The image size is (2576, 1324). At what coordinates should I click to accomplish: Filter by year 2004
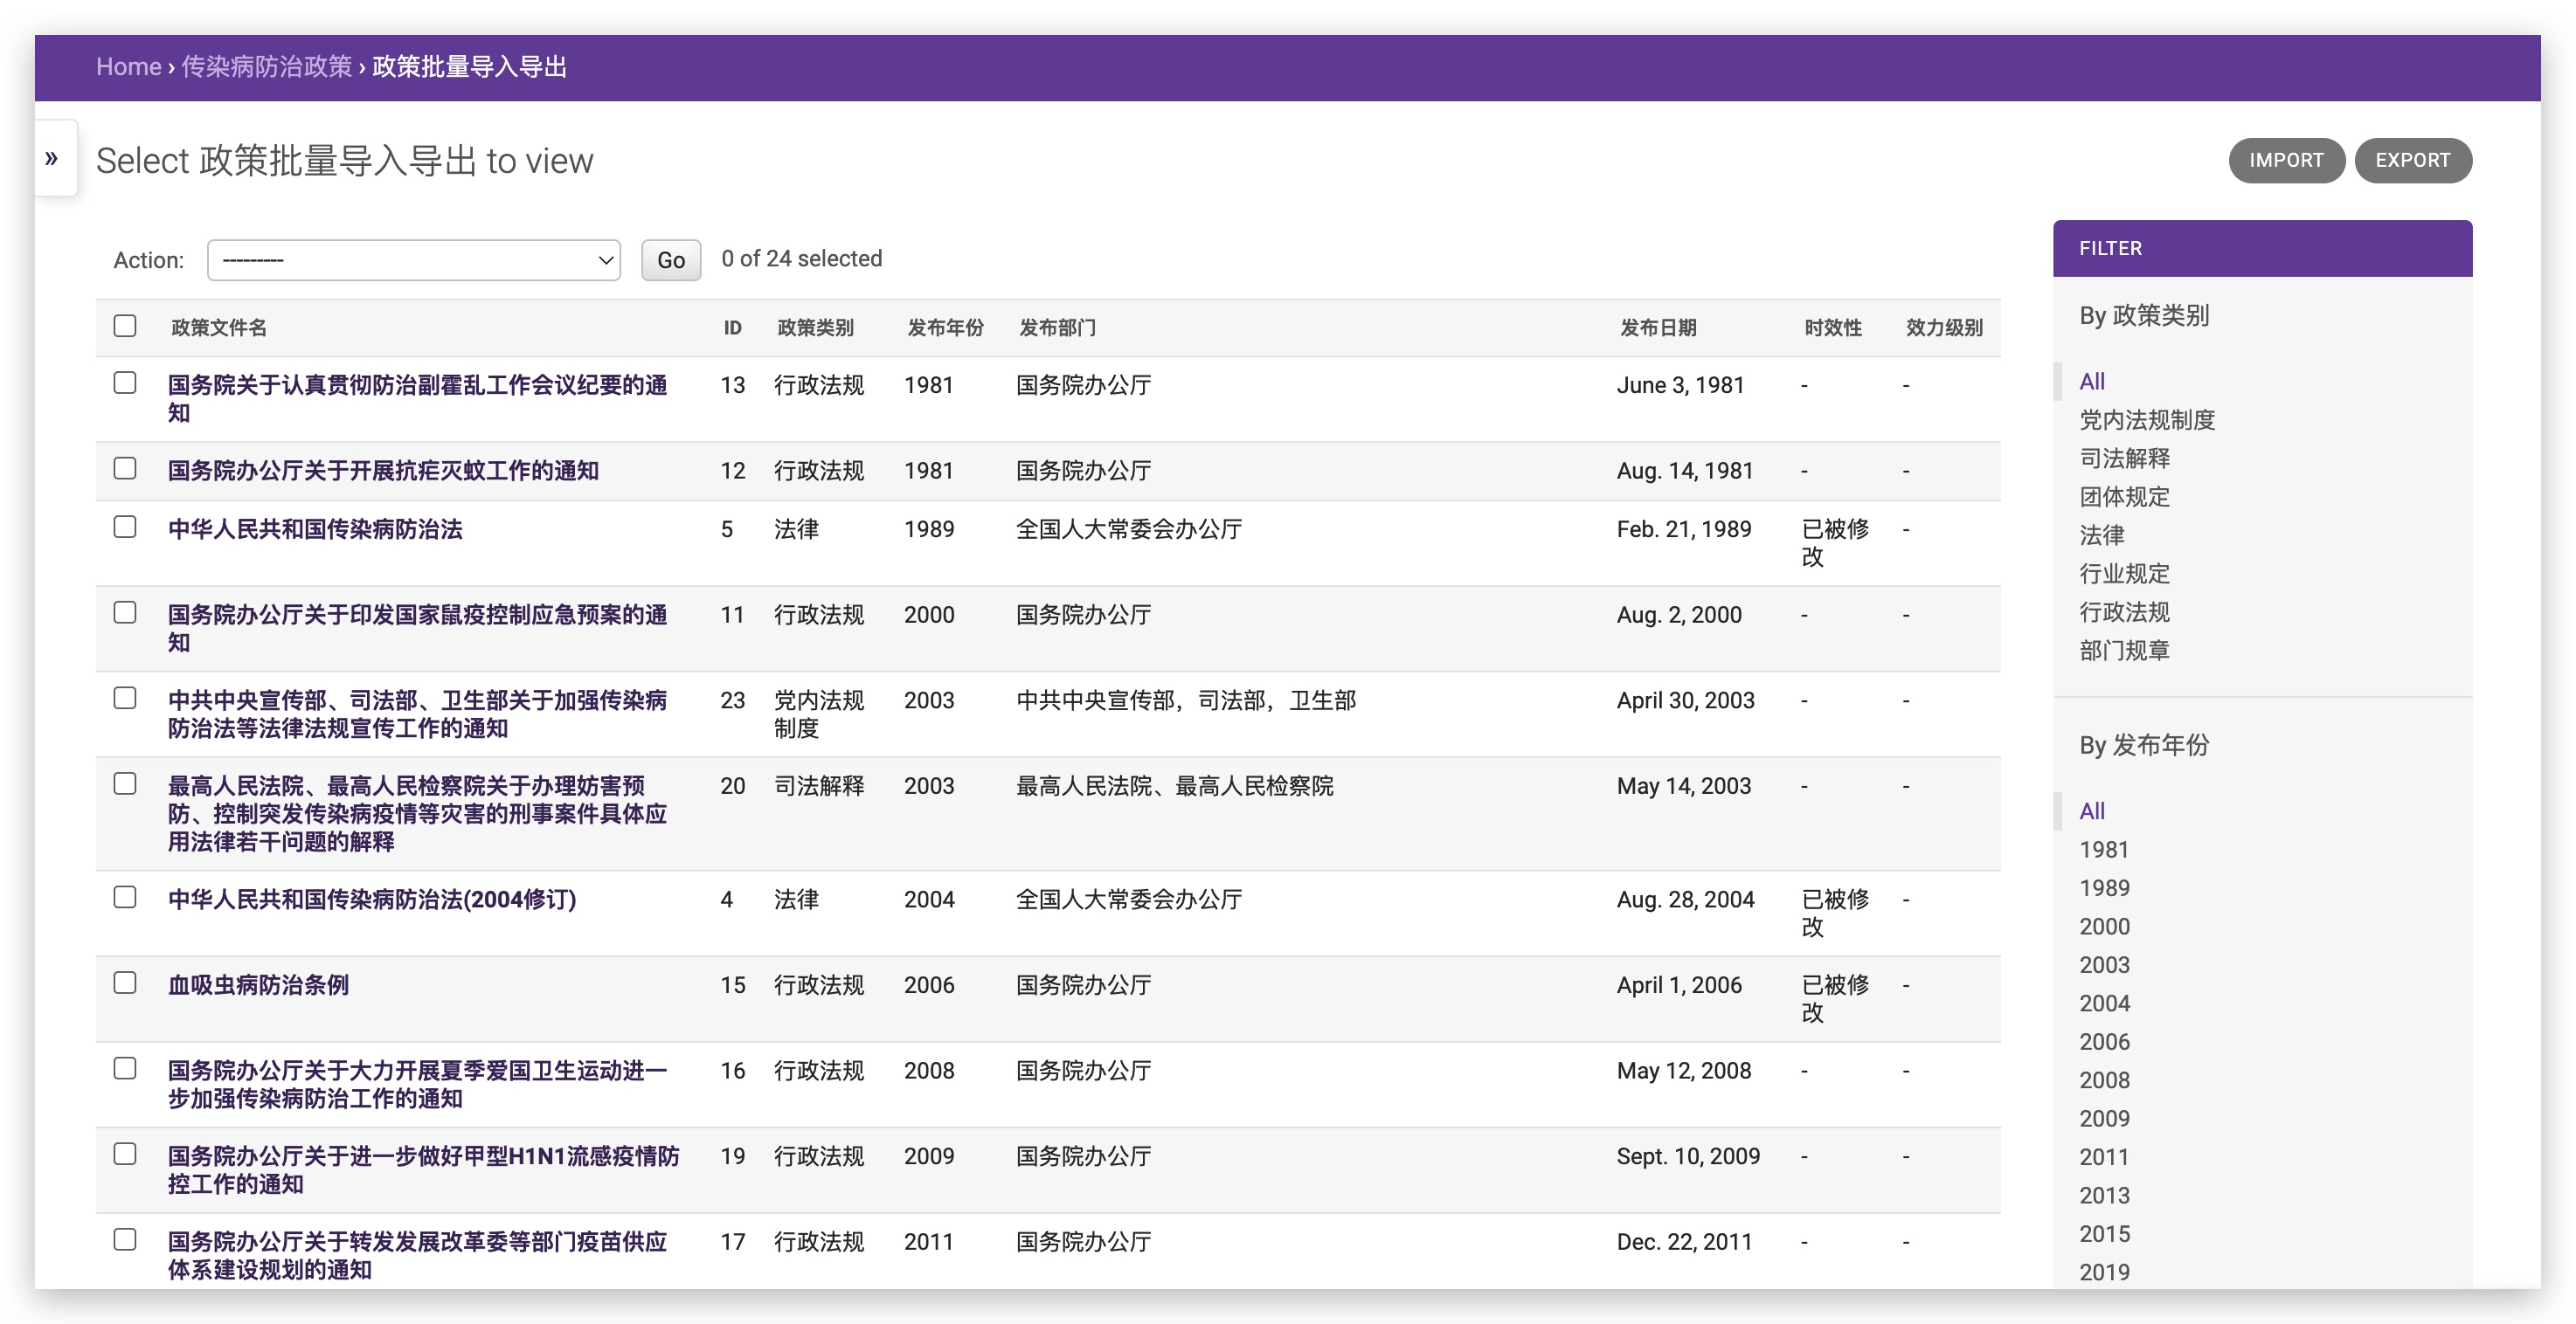tap(2104, 1003)
